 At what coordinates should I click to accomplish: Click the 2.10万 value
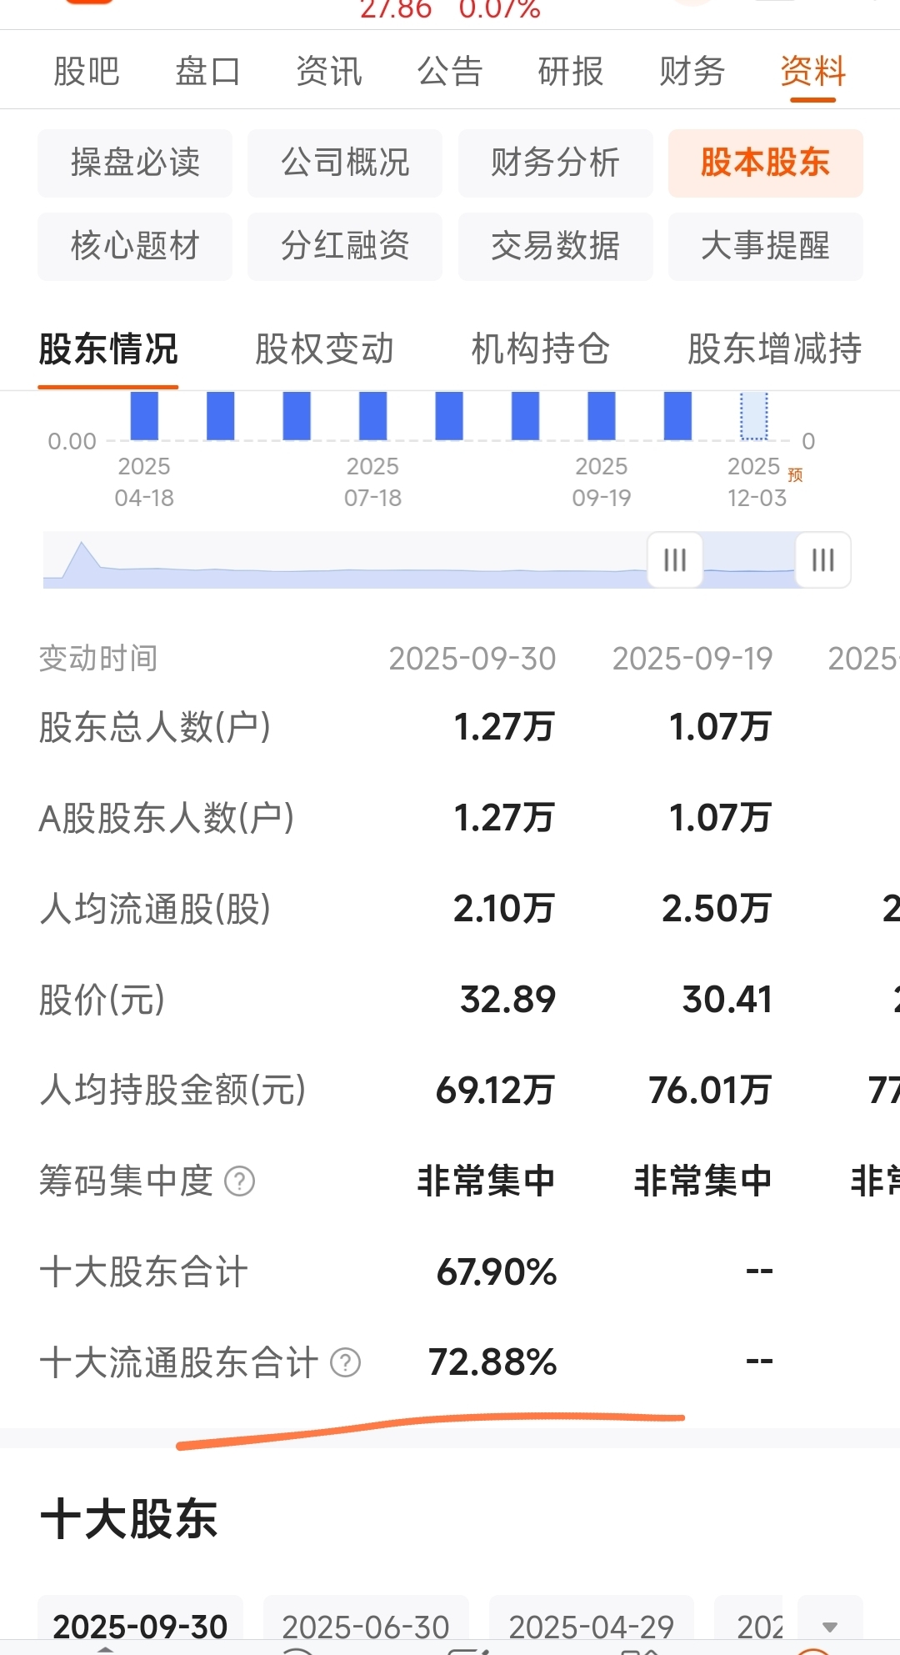pyautogui.click(x=504, y=909)
